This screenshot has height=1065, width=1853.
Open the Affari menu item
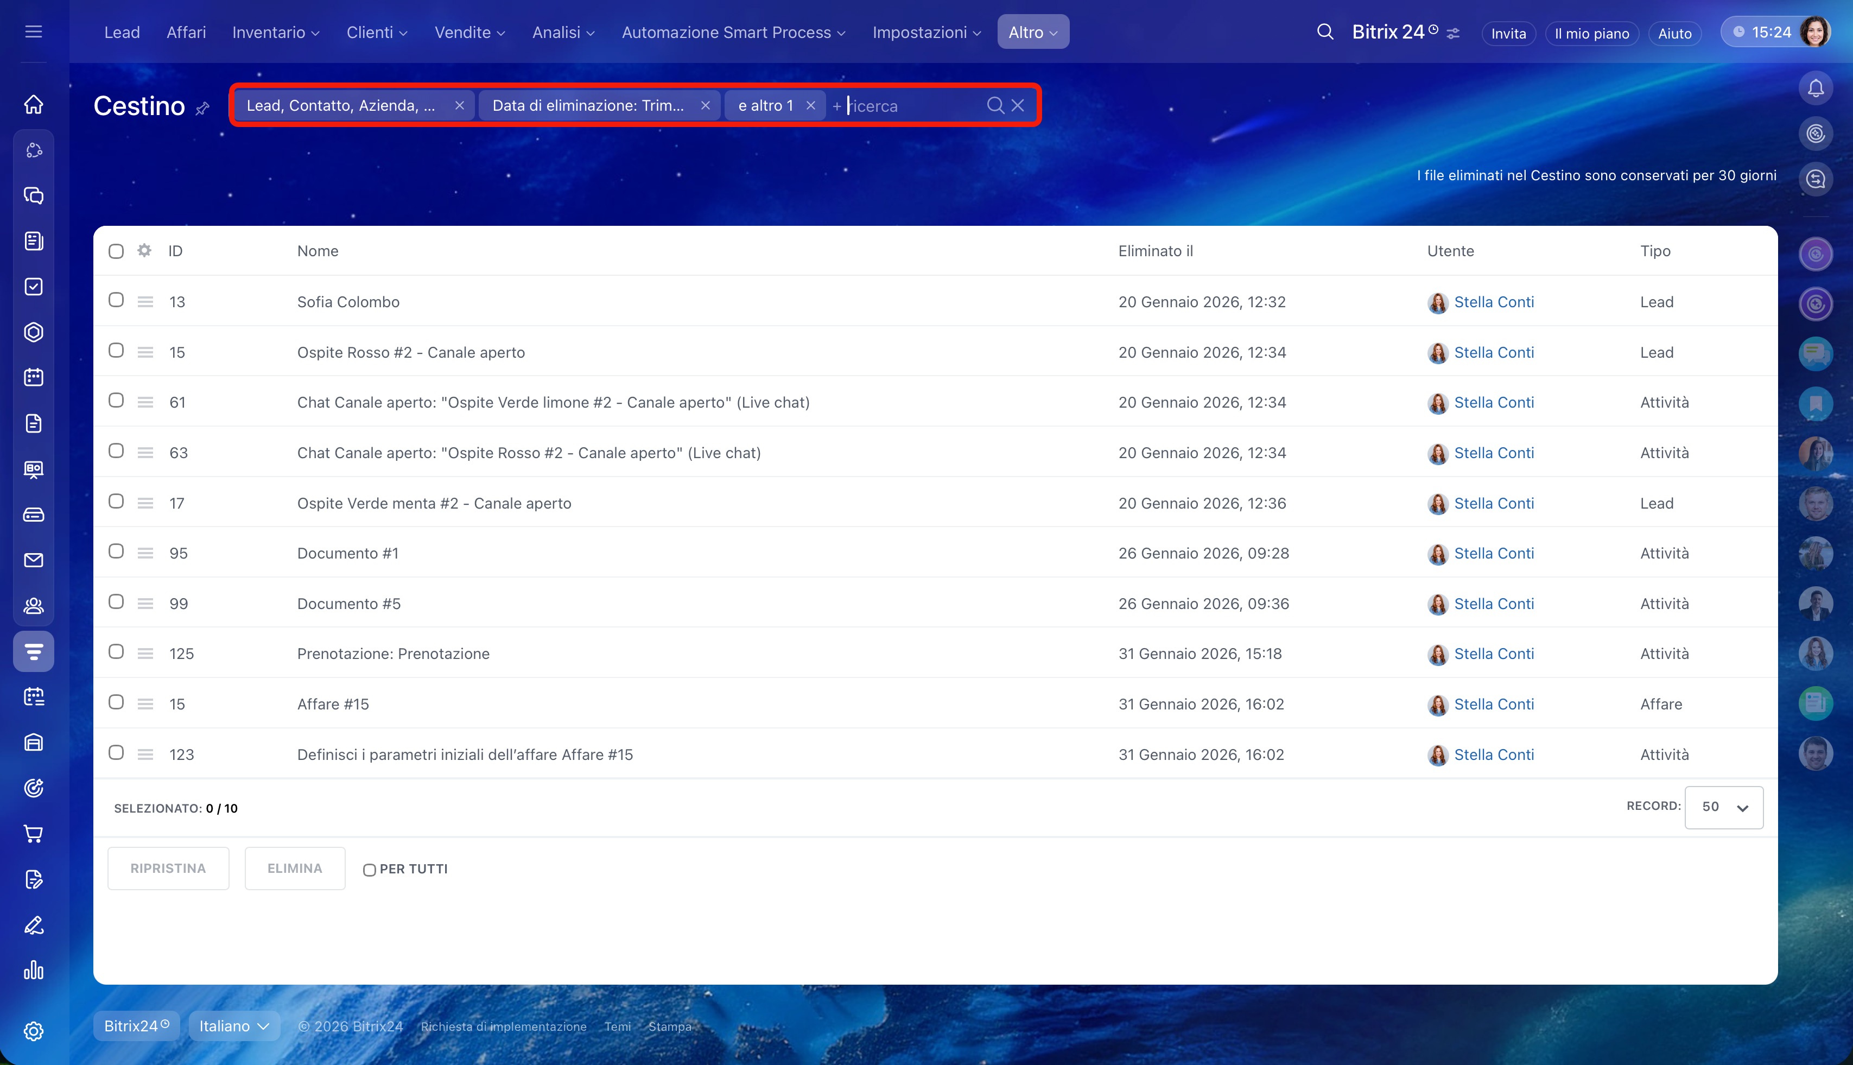pyautogui.click(x=186, y=32)
